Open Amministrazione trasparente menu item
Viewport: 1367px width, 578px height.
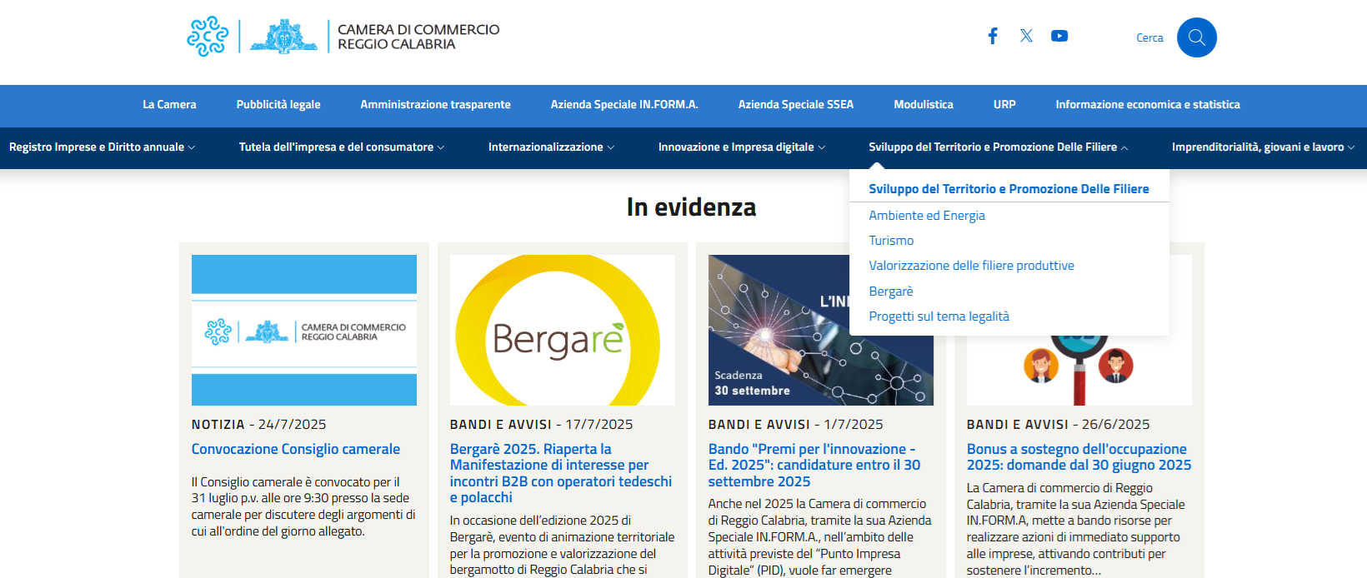point(435,105)
